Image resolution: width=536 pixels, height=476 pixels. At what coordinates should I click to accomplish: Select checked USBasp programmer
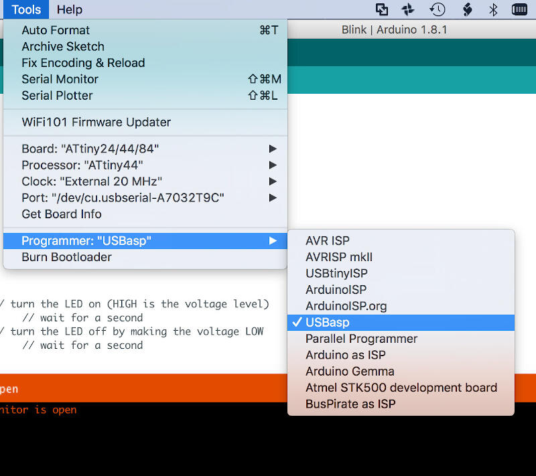coord(401,323)
